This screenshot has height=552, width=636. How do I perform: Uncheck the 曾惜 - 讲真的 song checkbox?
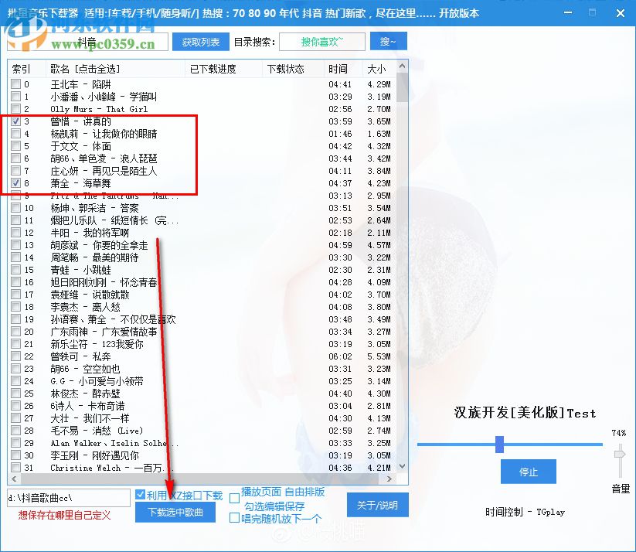(x=16, y=121)
